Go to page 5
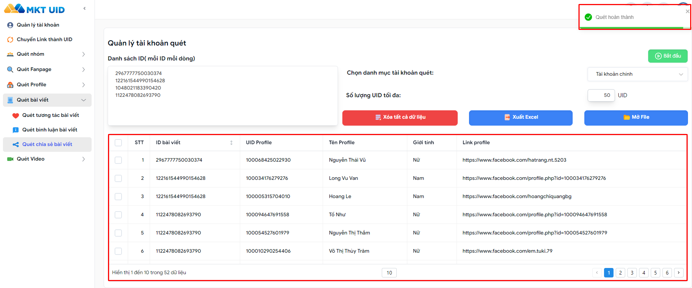 [656, 273]
